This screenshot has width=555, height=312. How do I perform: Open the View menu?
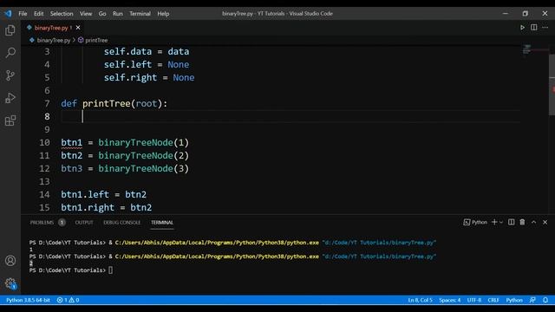click(86, 14)
